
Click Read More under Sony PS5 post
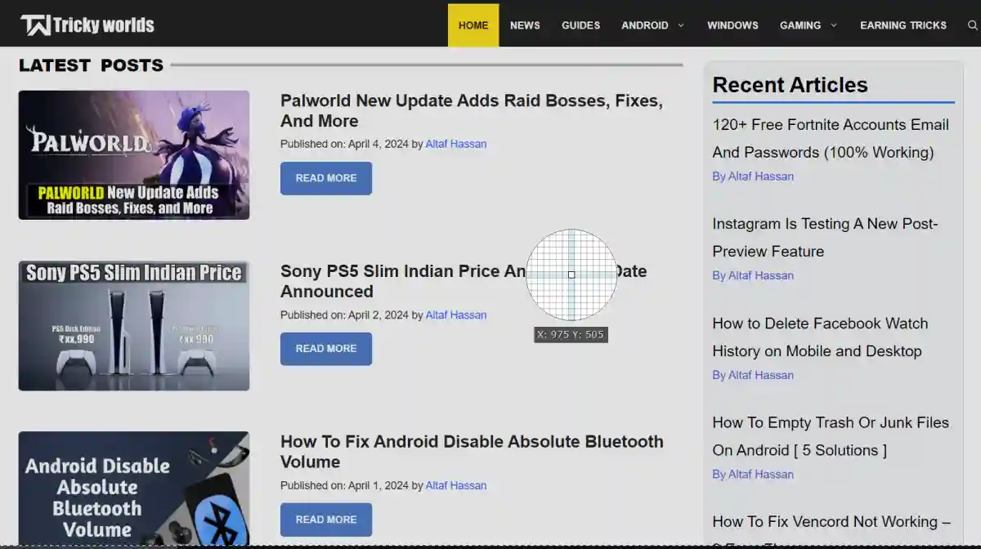326,349
